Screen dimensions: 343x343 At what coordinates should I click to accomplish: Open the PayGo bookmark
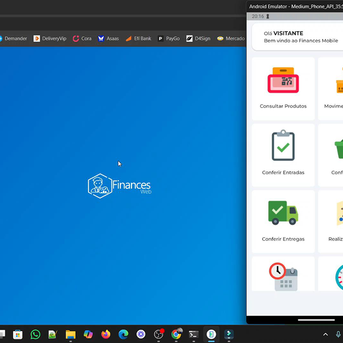click(x=169, y=39)
